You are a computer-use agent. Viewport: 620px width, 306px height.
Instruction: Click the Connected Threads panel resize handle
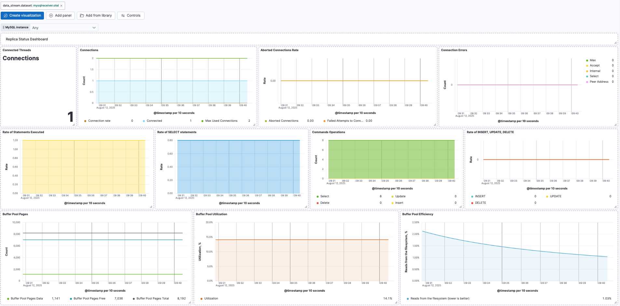(74, 125)
